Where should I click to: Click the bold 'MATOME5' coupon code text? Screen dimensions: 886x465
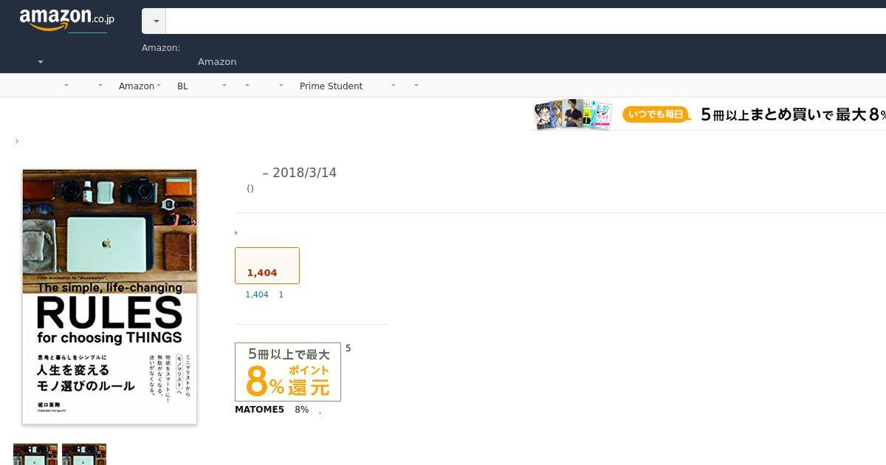259,410
